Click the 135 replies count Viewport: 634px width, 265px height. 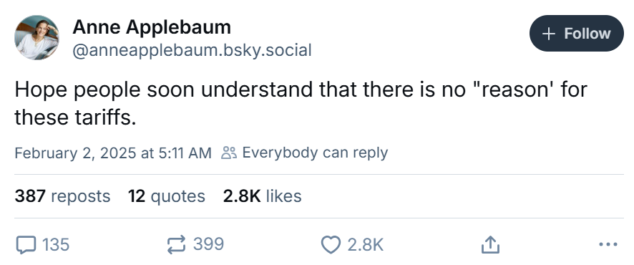[56, 245]
